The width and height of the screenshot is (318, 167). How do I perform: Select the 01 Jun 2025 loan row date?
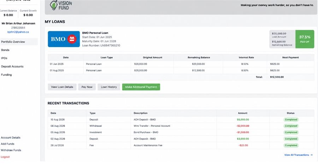(57, 64)
